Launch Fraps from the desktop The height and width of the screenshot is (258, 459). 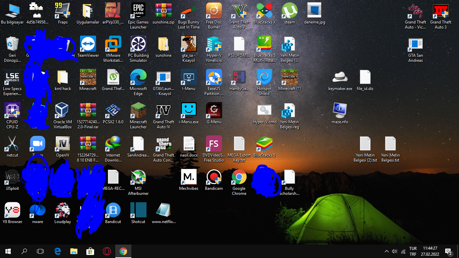pyautogui.click(x=63, y=14)
